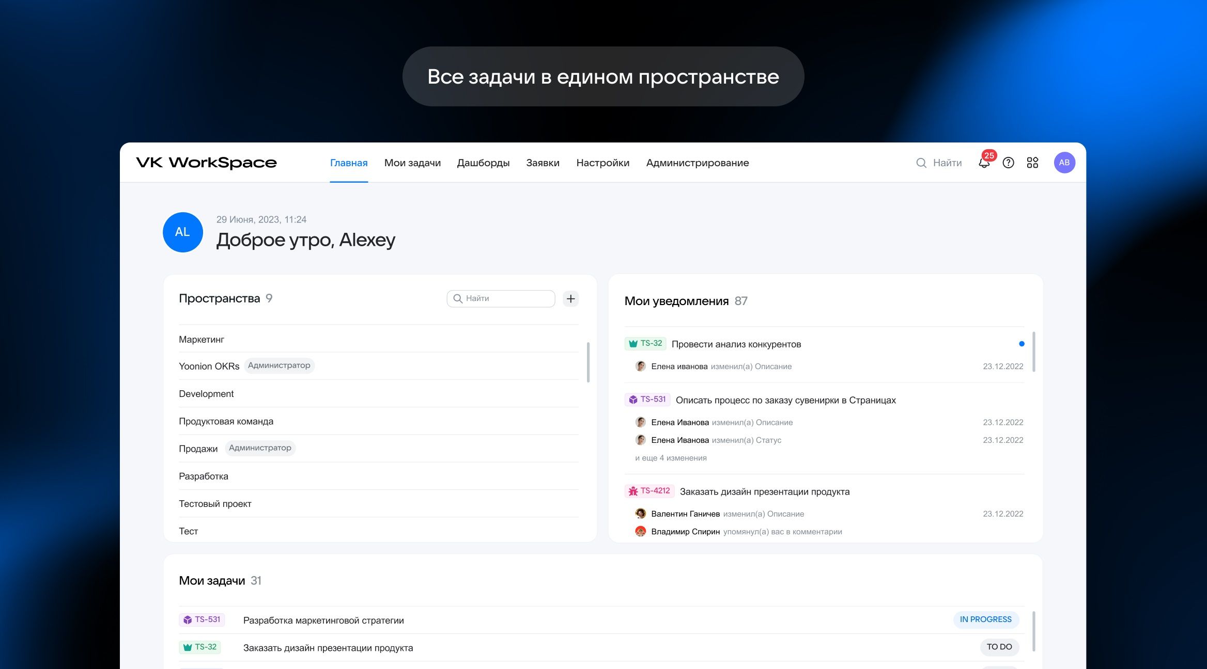
Task: Open TS-32 tag in notifications
Action: point(645,343)
